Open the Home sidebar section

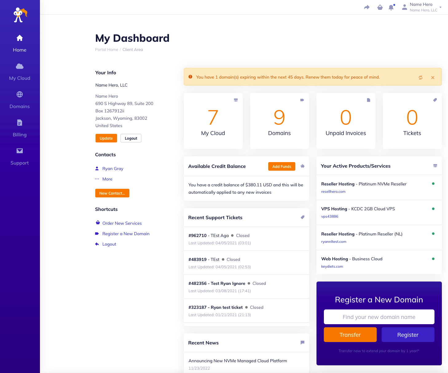[20, 44]
